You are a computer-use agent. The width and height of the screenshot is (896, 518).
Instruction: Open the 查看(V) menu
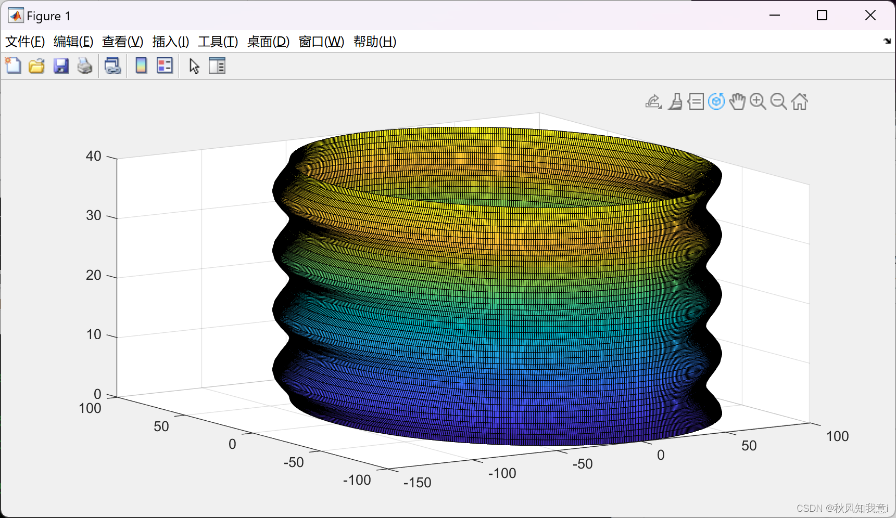123,42
